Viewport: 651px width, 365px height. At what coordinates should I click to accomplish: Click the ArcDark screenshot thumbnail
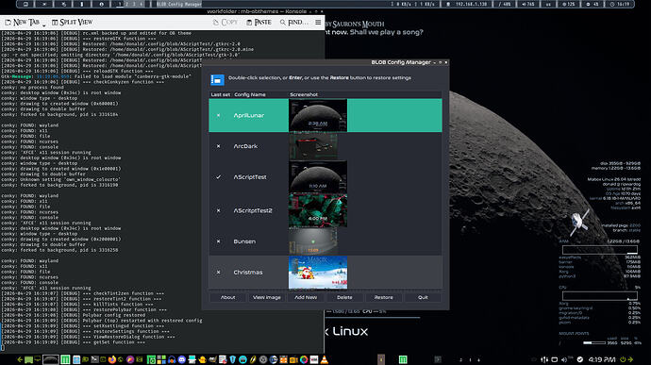point(313,146)
